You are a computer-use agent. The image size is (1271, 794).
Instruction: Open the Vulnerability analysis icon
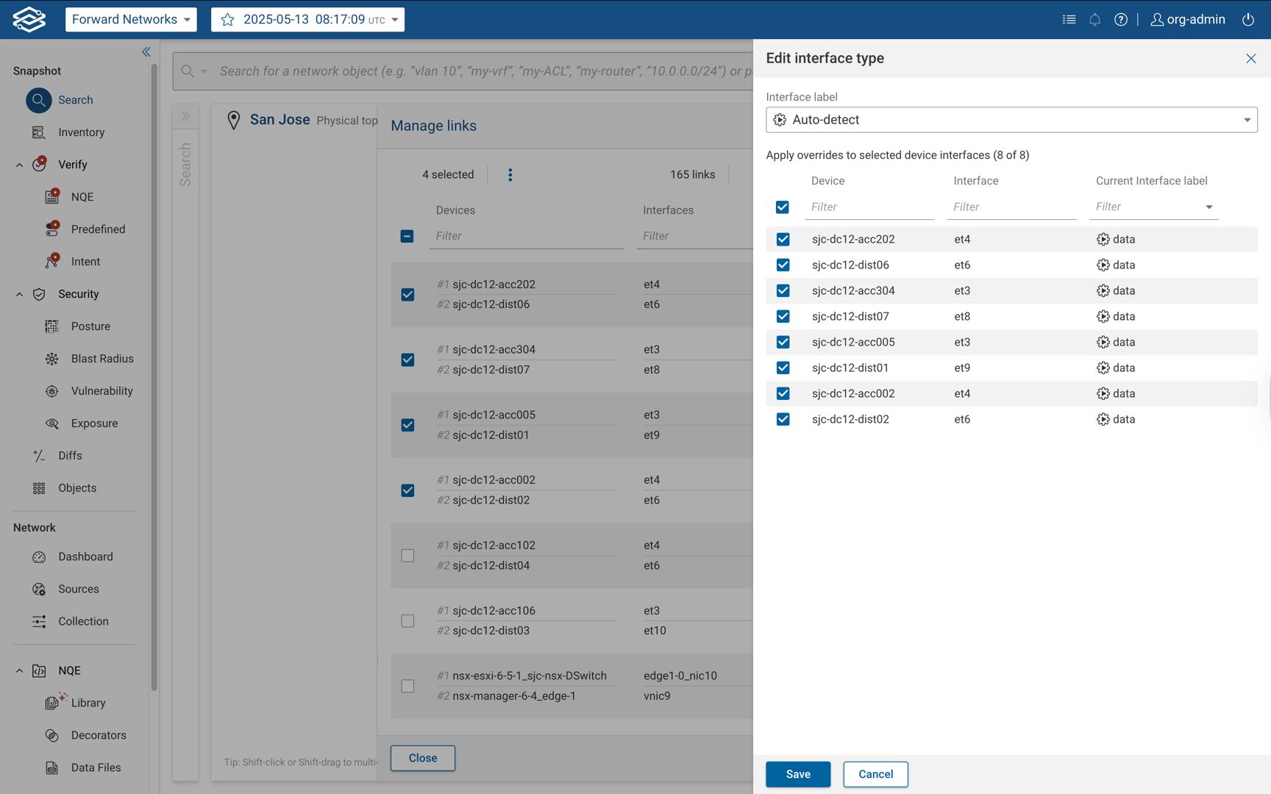tap(51, 390)
